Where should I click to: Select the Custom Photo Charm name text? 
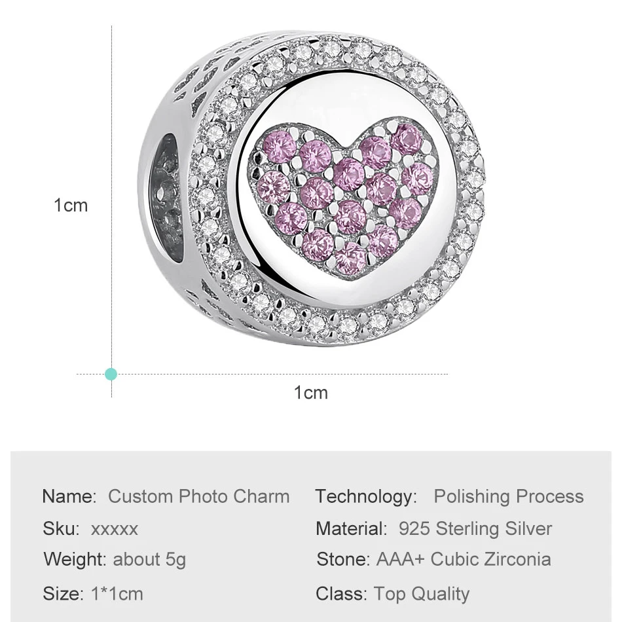(x=198, y=496)
